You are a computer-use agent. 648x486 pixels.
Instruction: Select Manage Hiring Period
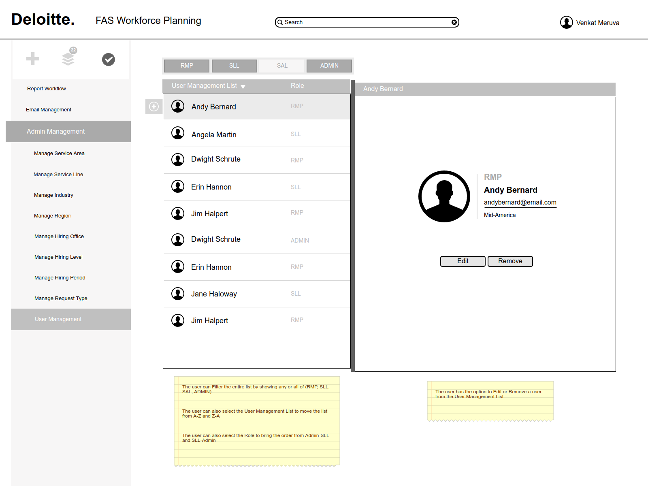pyautogui.click(x=60, y=278)
